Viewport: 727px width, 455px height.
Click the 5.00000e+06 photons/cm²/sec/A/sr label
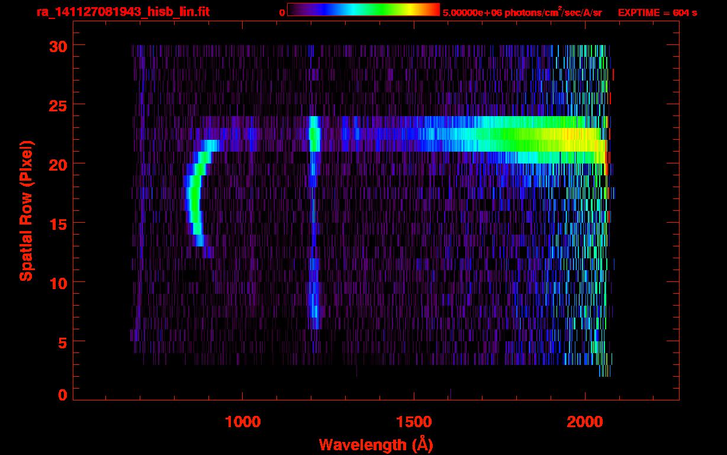click(522, 12)
